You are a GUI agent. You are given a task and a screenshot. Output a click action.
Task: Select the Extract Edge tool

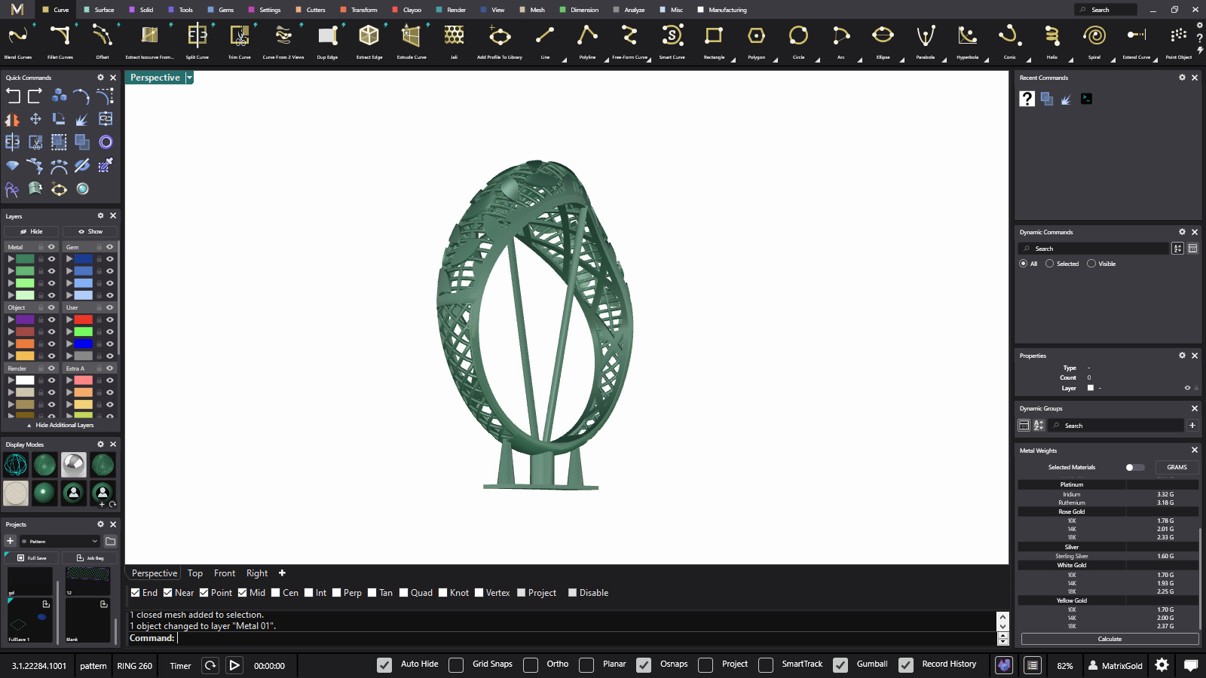(x=369, y=35)
